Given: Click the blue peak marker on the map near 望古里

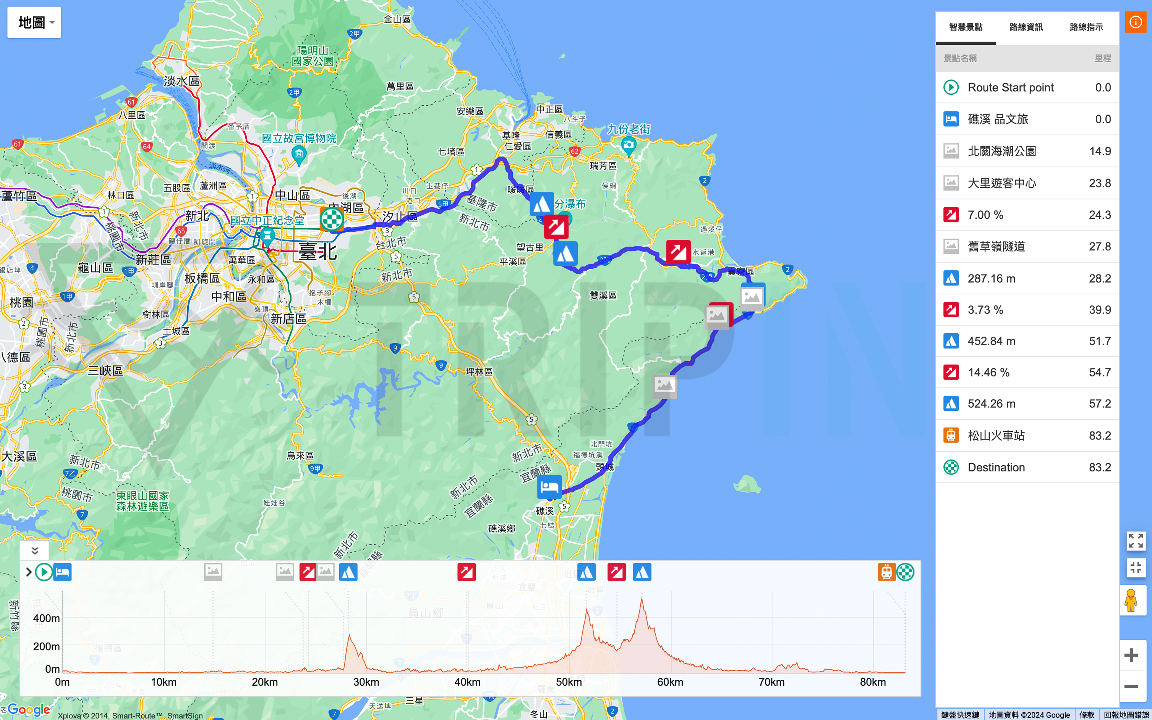Looking at the screenshot, I should 565,254.
